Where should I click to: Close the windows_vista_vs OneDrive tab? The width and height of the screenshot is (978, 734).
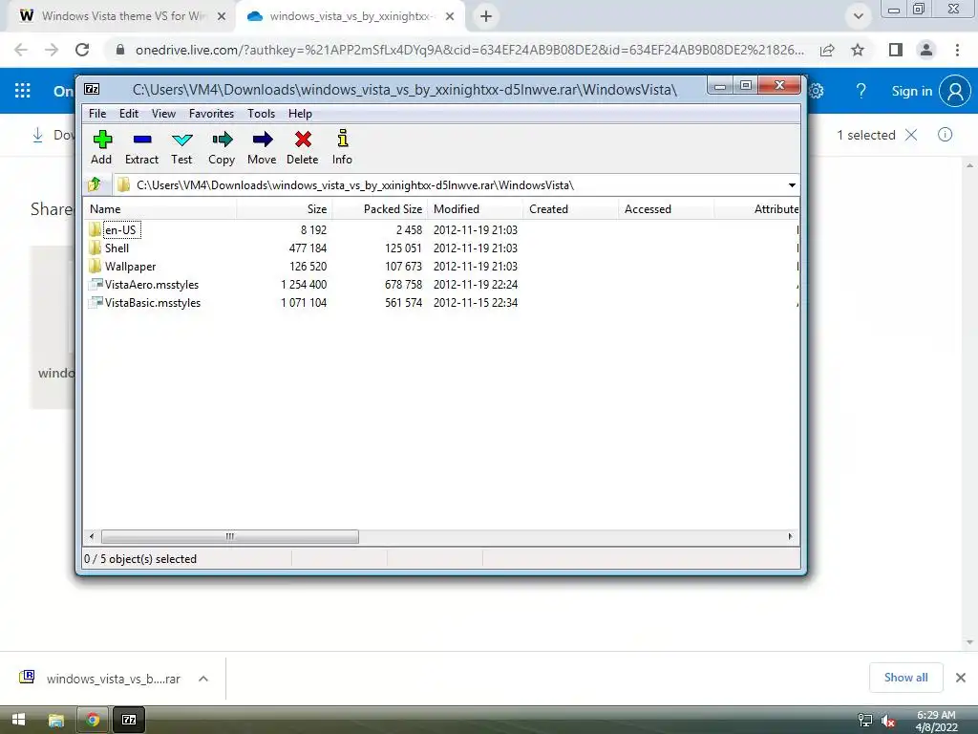click(450, 17)
